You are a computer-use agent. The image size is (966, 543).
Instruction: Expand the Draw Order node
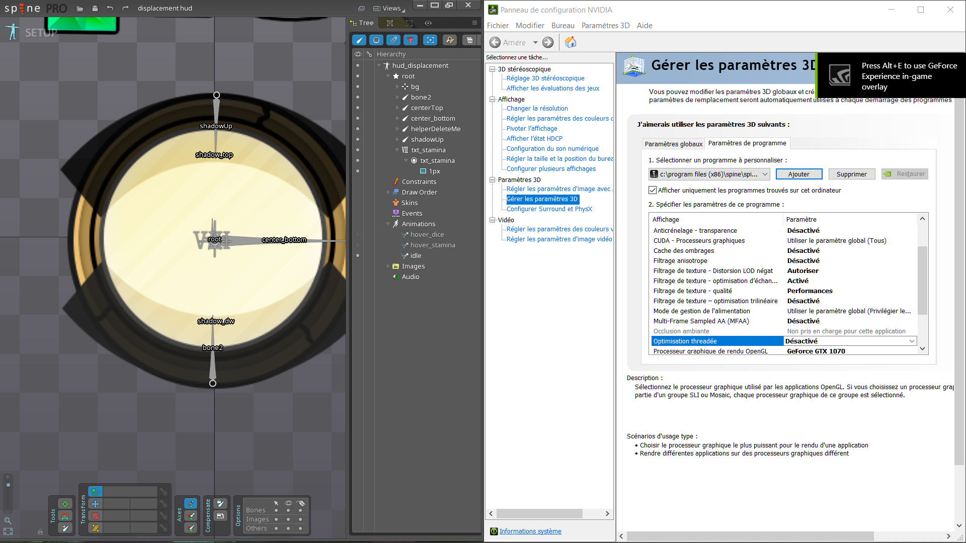point(388,192)
